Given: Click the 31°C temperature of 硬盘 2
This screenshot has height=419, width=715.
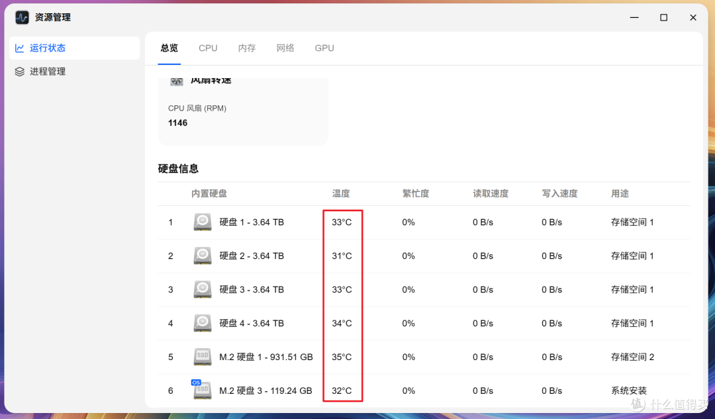Looking at the screenshot, I should click(342, 256).
